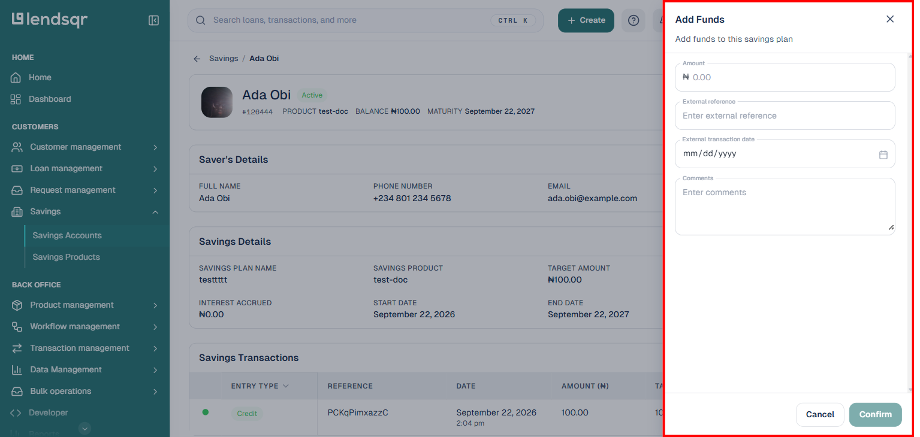
Task: Expand Customer management chevron
Action: pyautogui.click(x=155, y=147)
